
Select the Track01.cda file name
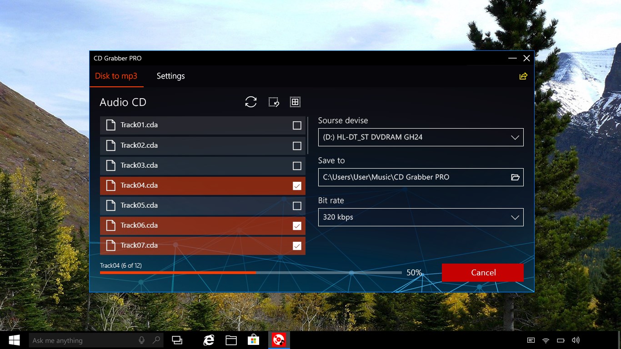click(139, 125)
